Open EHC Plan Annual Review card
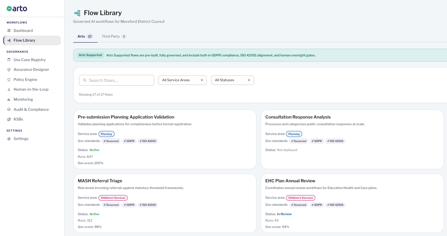The width and height of the screenshot is (447, 236). (352, 203)
